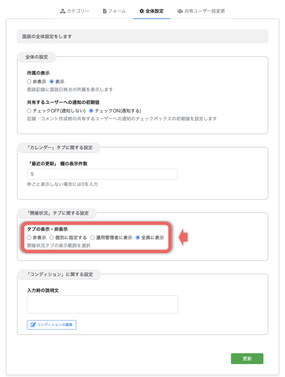Choose チェックON(通知する) radio option
Screen dimensions: 285x377
point(91,110)
